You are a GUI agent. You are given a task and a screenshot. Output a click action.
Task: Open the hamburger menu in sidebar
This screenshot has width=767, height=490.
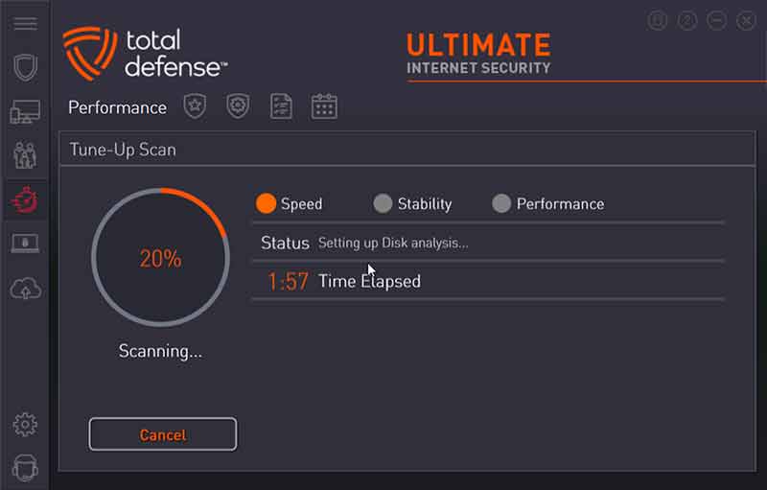25,23
